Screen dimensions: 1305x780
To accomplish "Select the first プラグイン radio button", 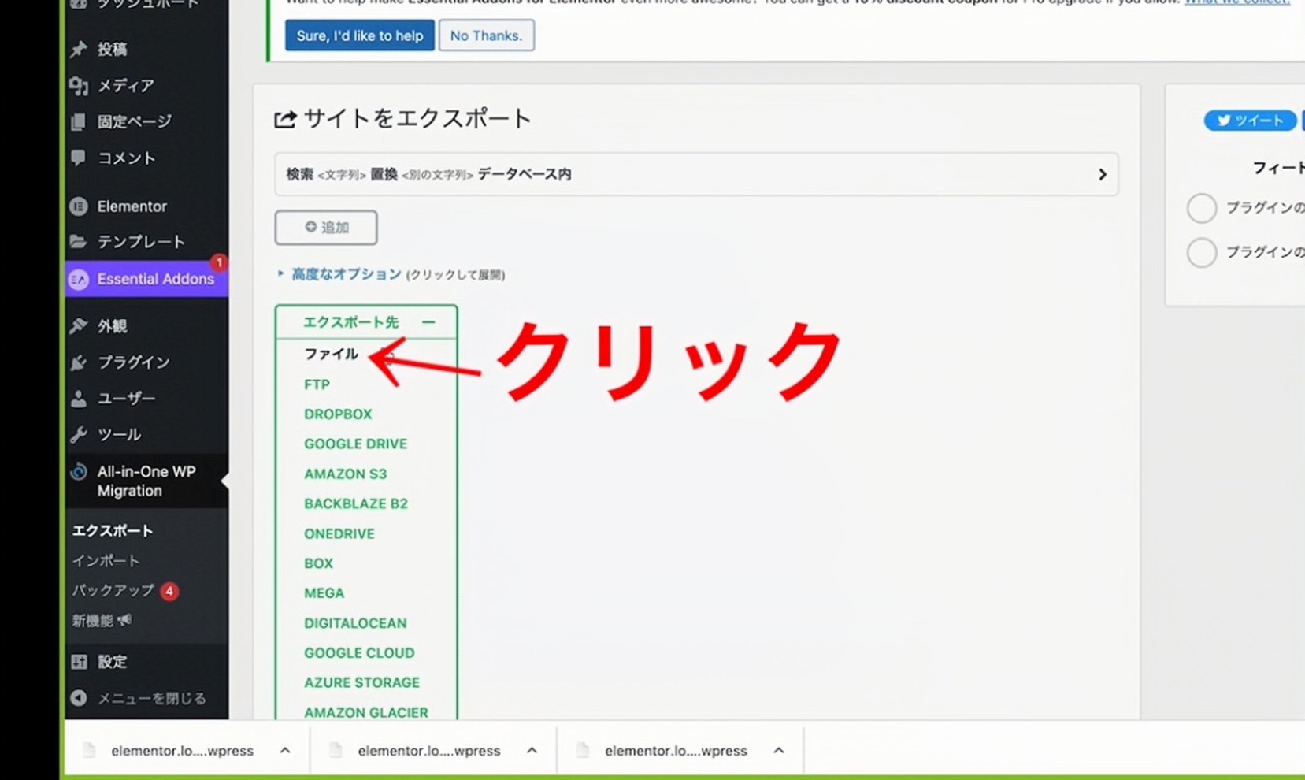I will pyautogui.click(x=1202, y=208).
